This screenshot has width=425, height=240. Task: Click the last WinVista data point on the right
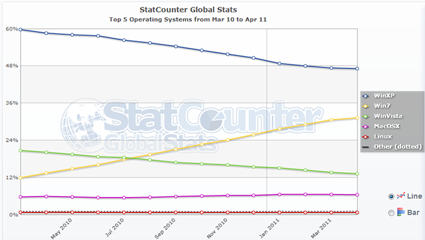(357, 174)
